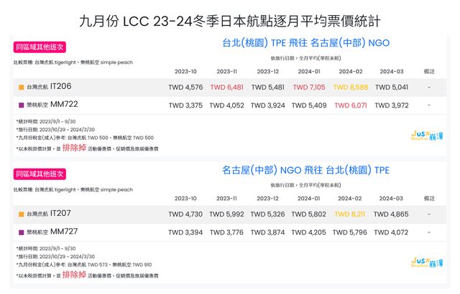Screen dimensions: 460x294
Task: Click the yellow TWD 8,211 price for IT207
Action: [x=349, y=214]
